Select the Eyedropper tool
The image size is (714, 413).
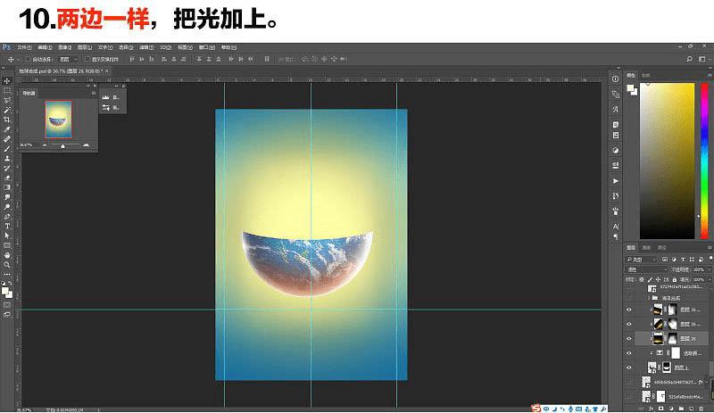pos(7,129)
